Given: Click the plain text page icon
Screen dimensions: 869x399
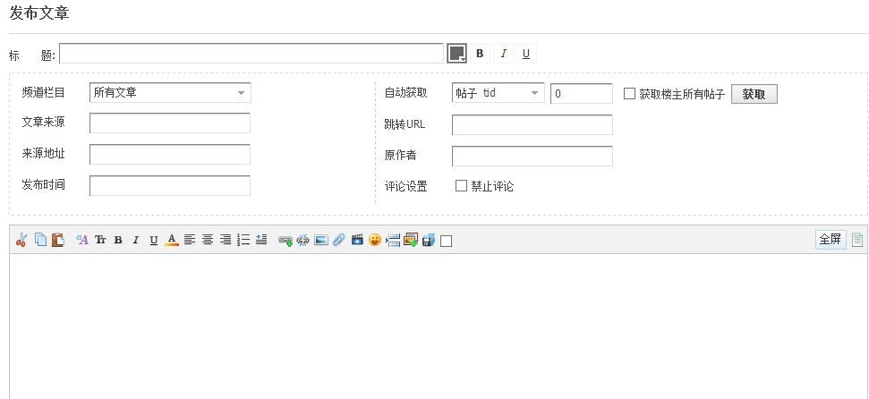Looking at the screenshot, I should pyautogui.click(x=856, y=240).
